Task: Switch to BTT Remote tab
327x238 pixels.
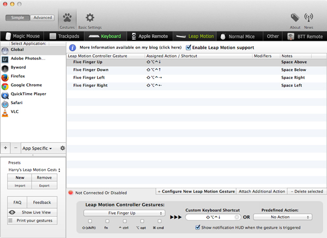Action: point(305,36)
